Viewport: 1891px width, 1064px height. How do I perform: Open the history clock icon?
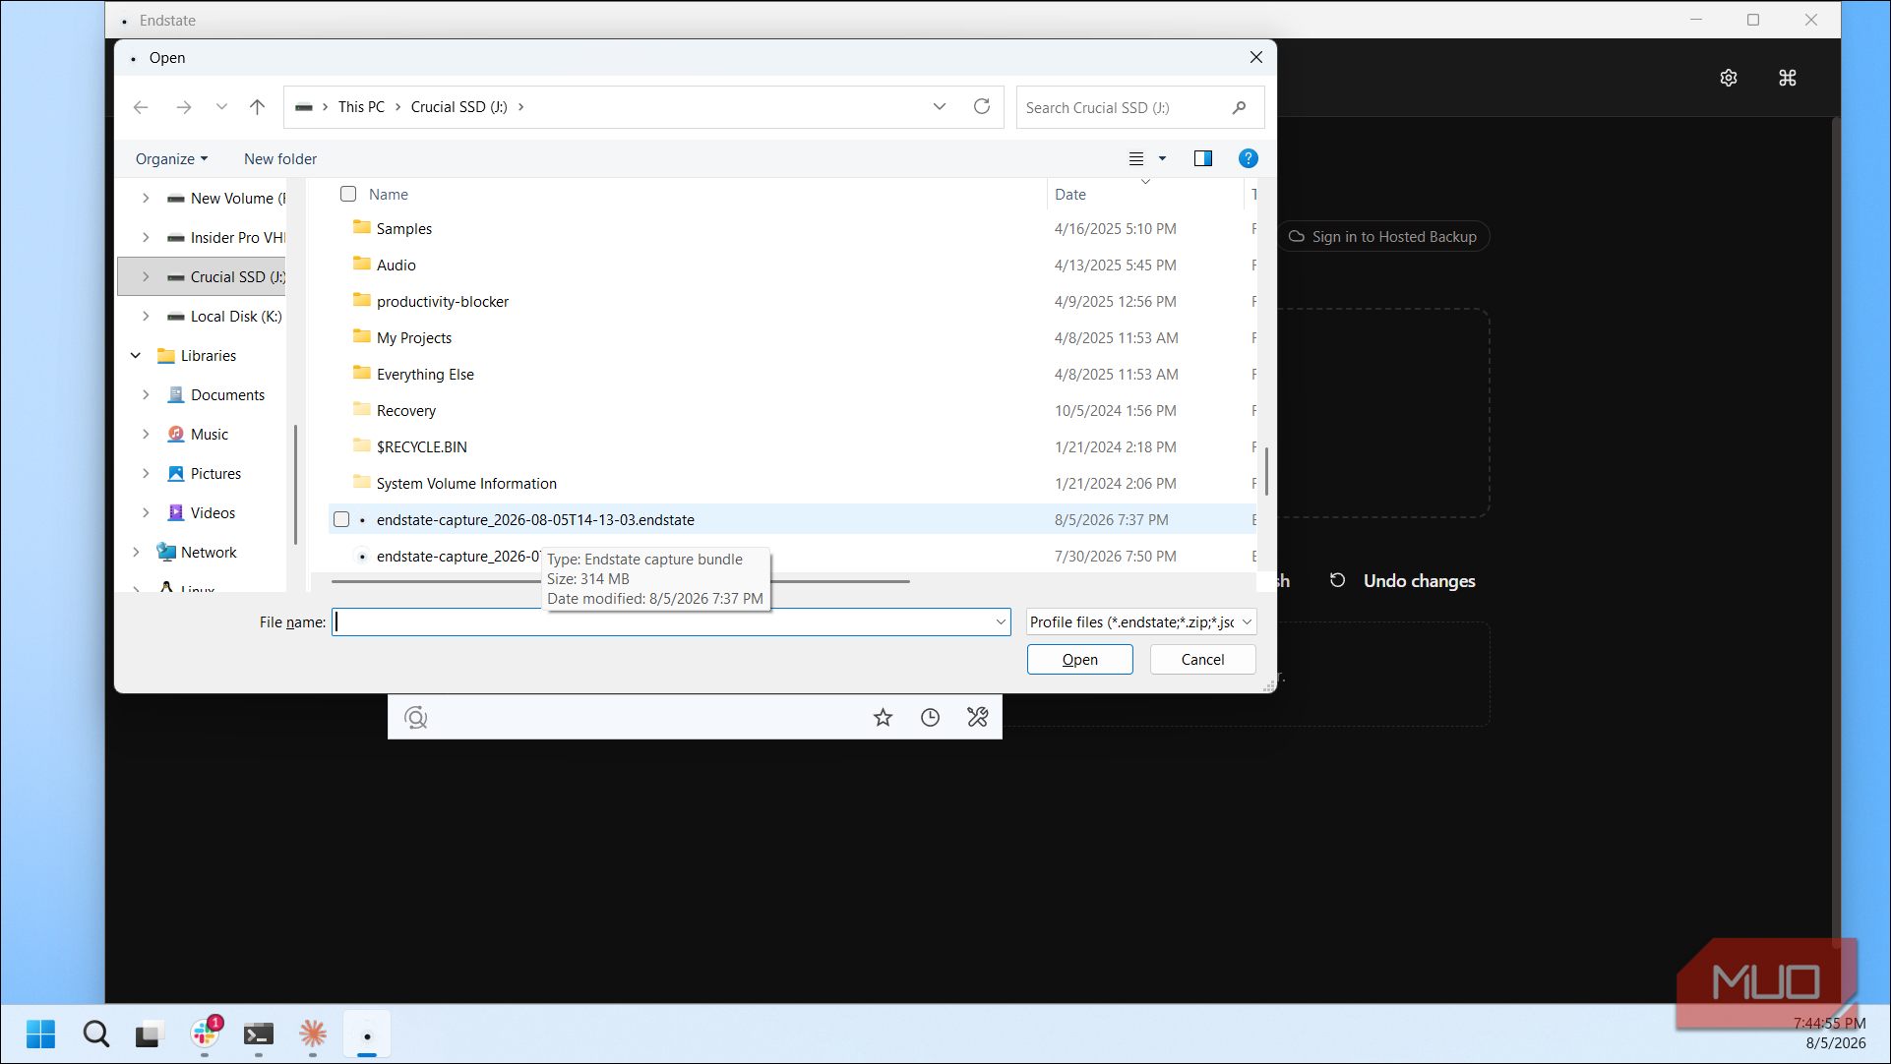[x=930, y=718]
